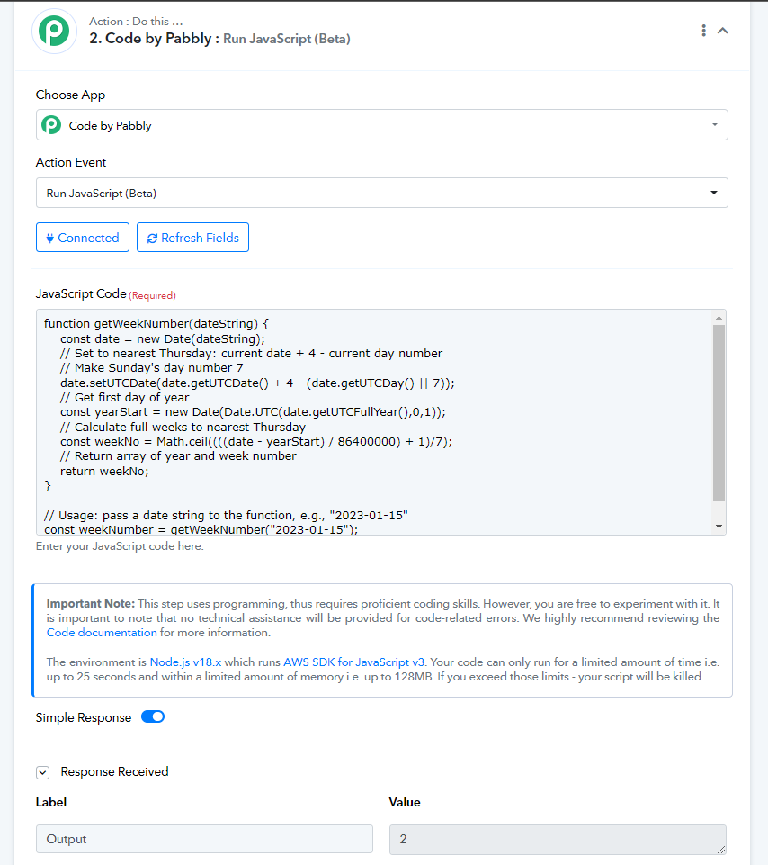Click the code editor scrollbar thumb
Screen dimensions: 768x865
[719, 412]
